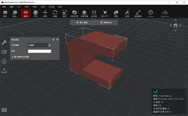Open the View (檢視) menu
The image size is (188, 116).
click(x=27, y=7)
